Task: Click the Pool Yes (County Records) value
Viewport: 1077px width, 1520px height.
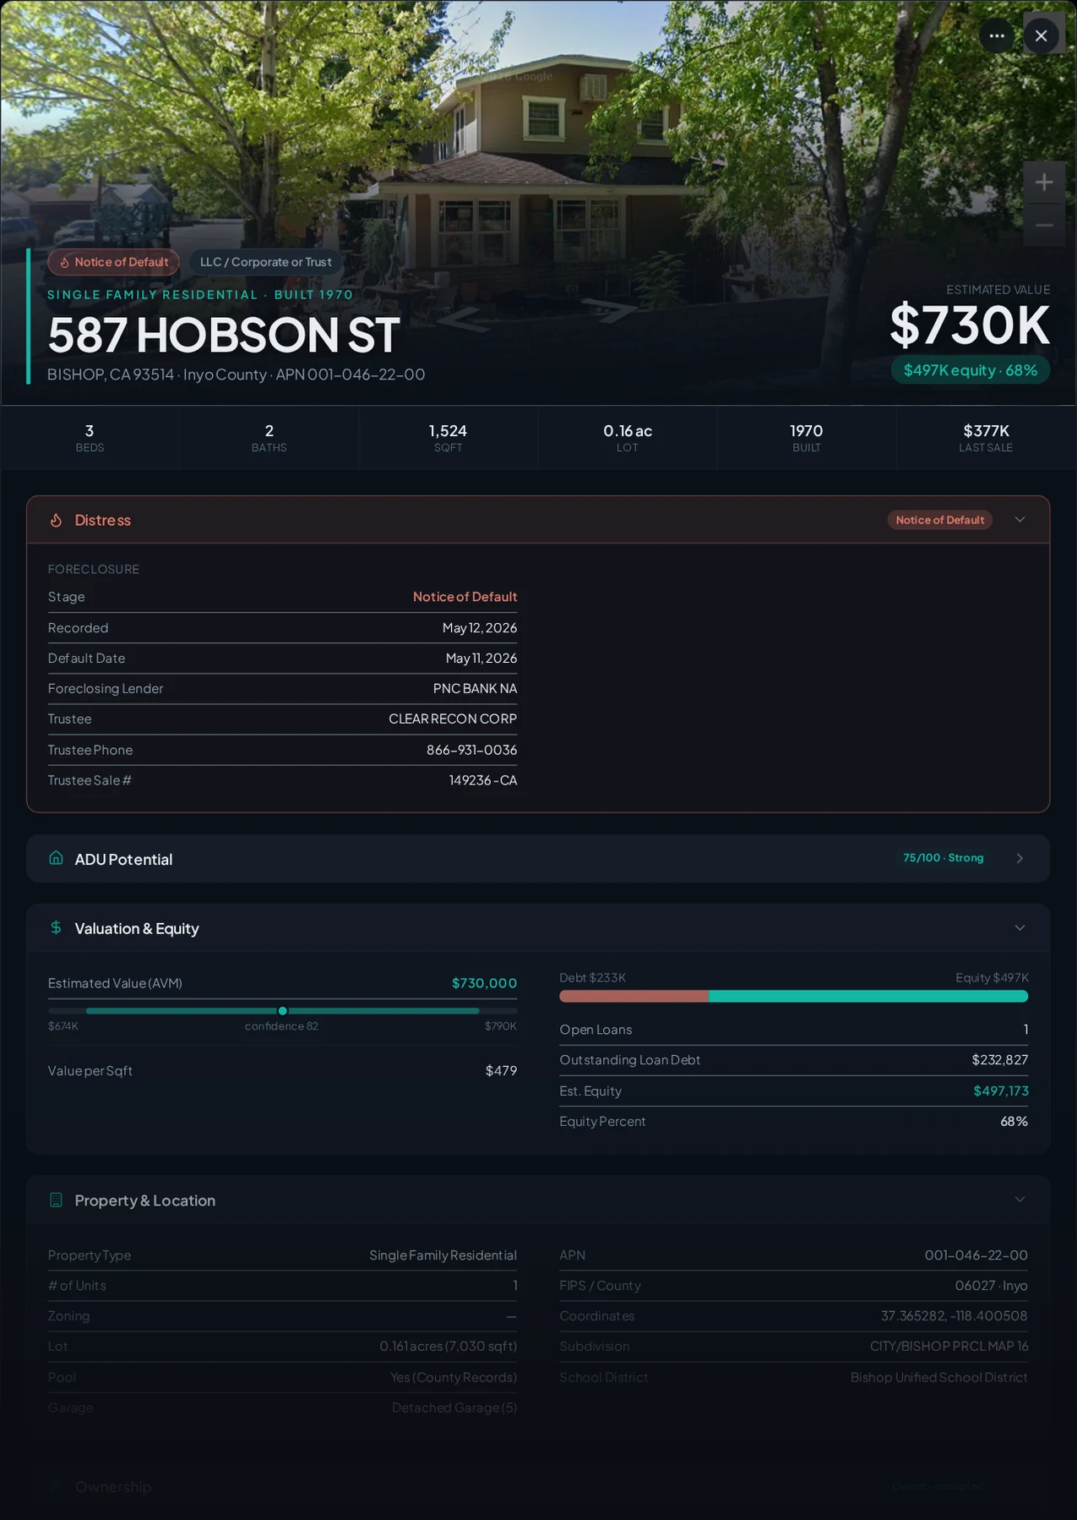Action: click(x=453, y=1377)
